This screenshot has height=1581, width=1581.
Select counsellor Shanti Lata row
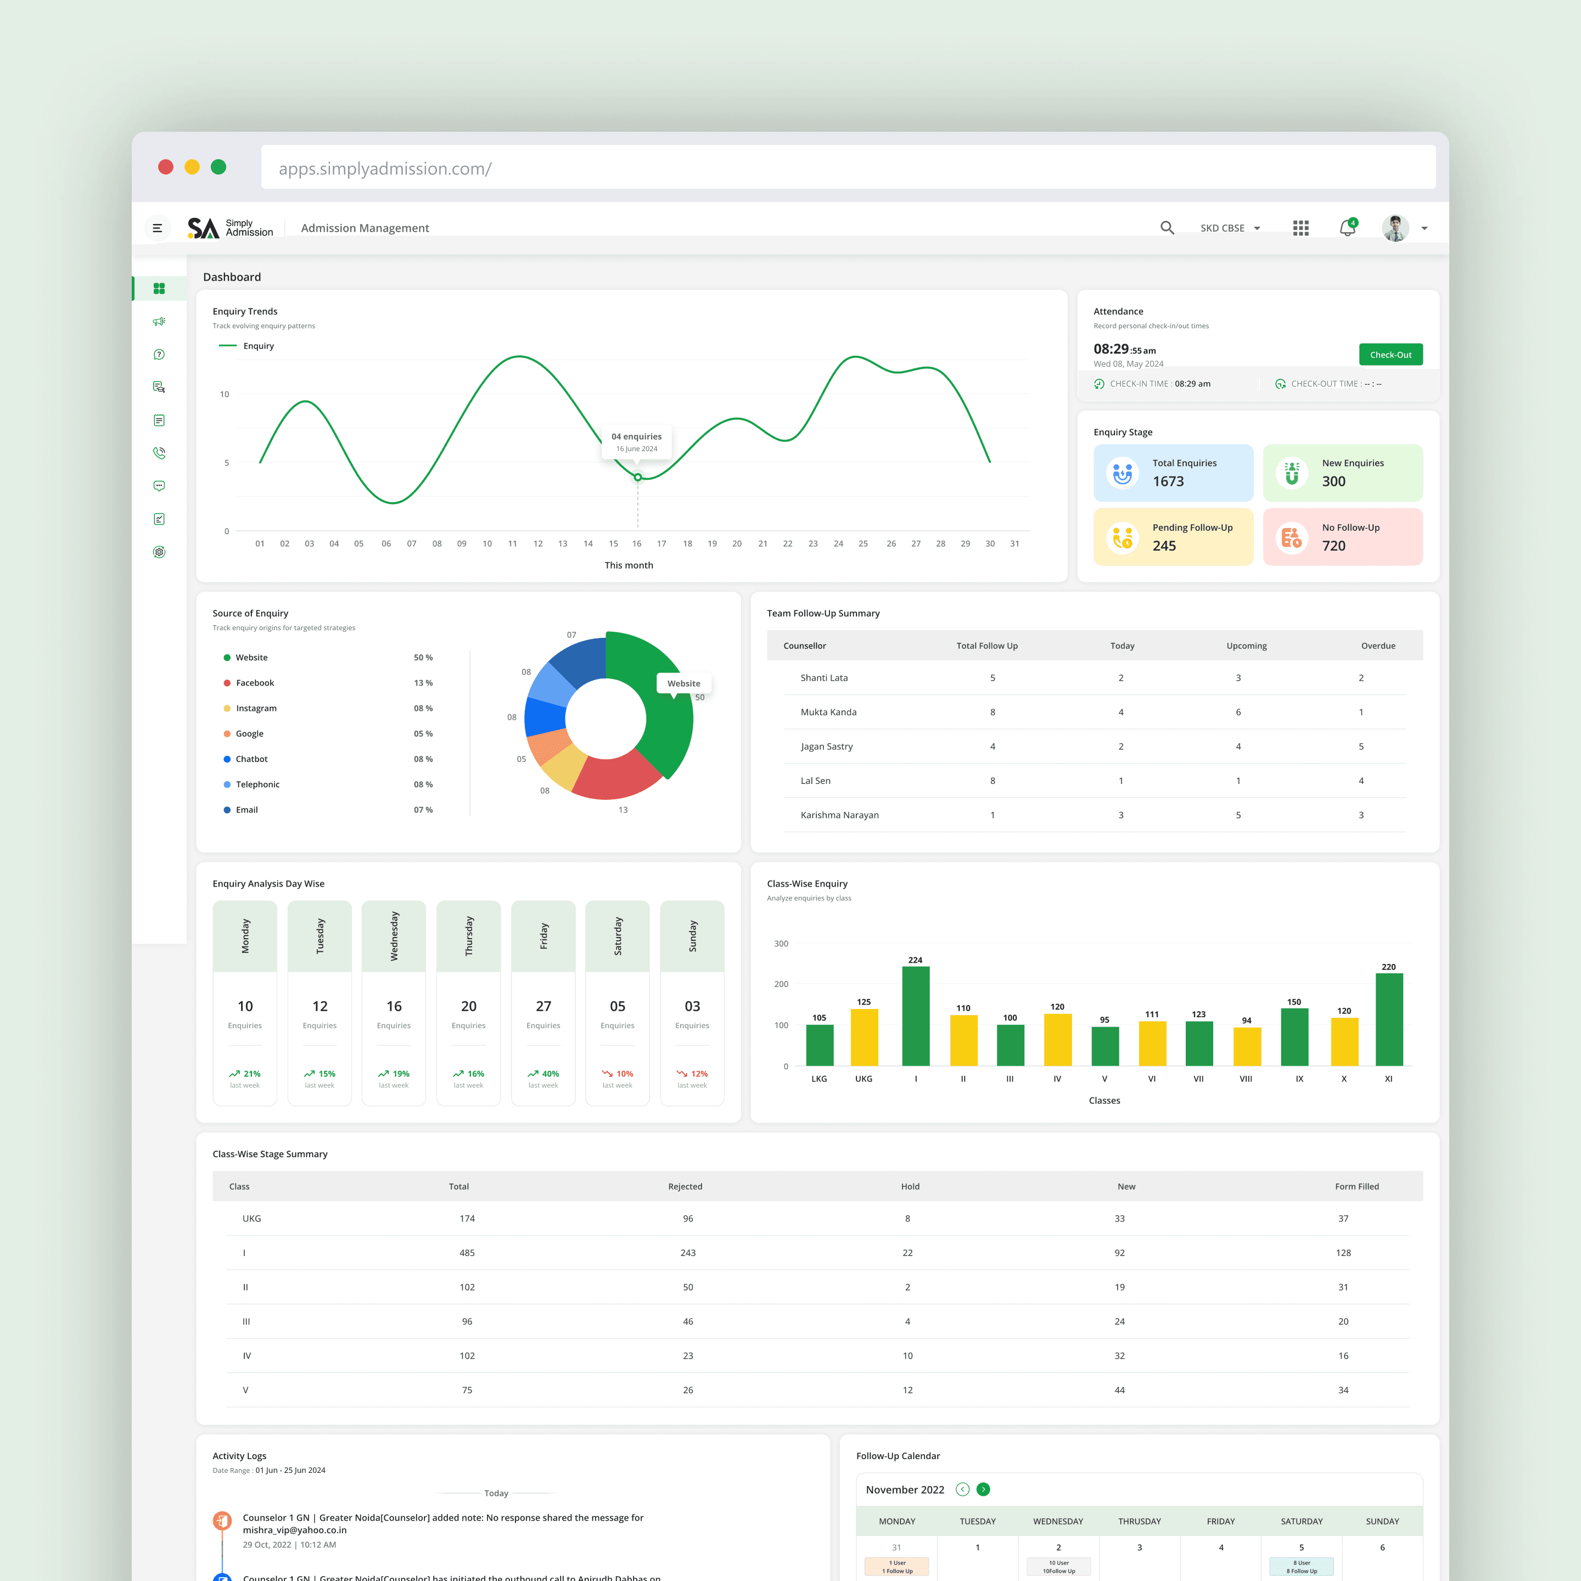[1094, 677]
